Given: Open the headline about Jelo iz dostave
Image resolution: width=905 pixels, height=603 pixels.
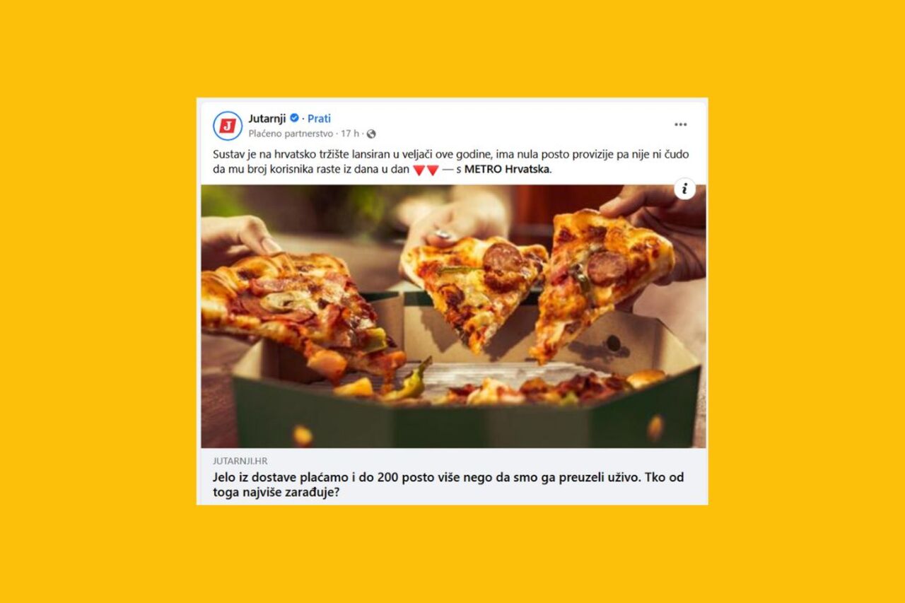Looking at the screenshot, I should point(448,485).
